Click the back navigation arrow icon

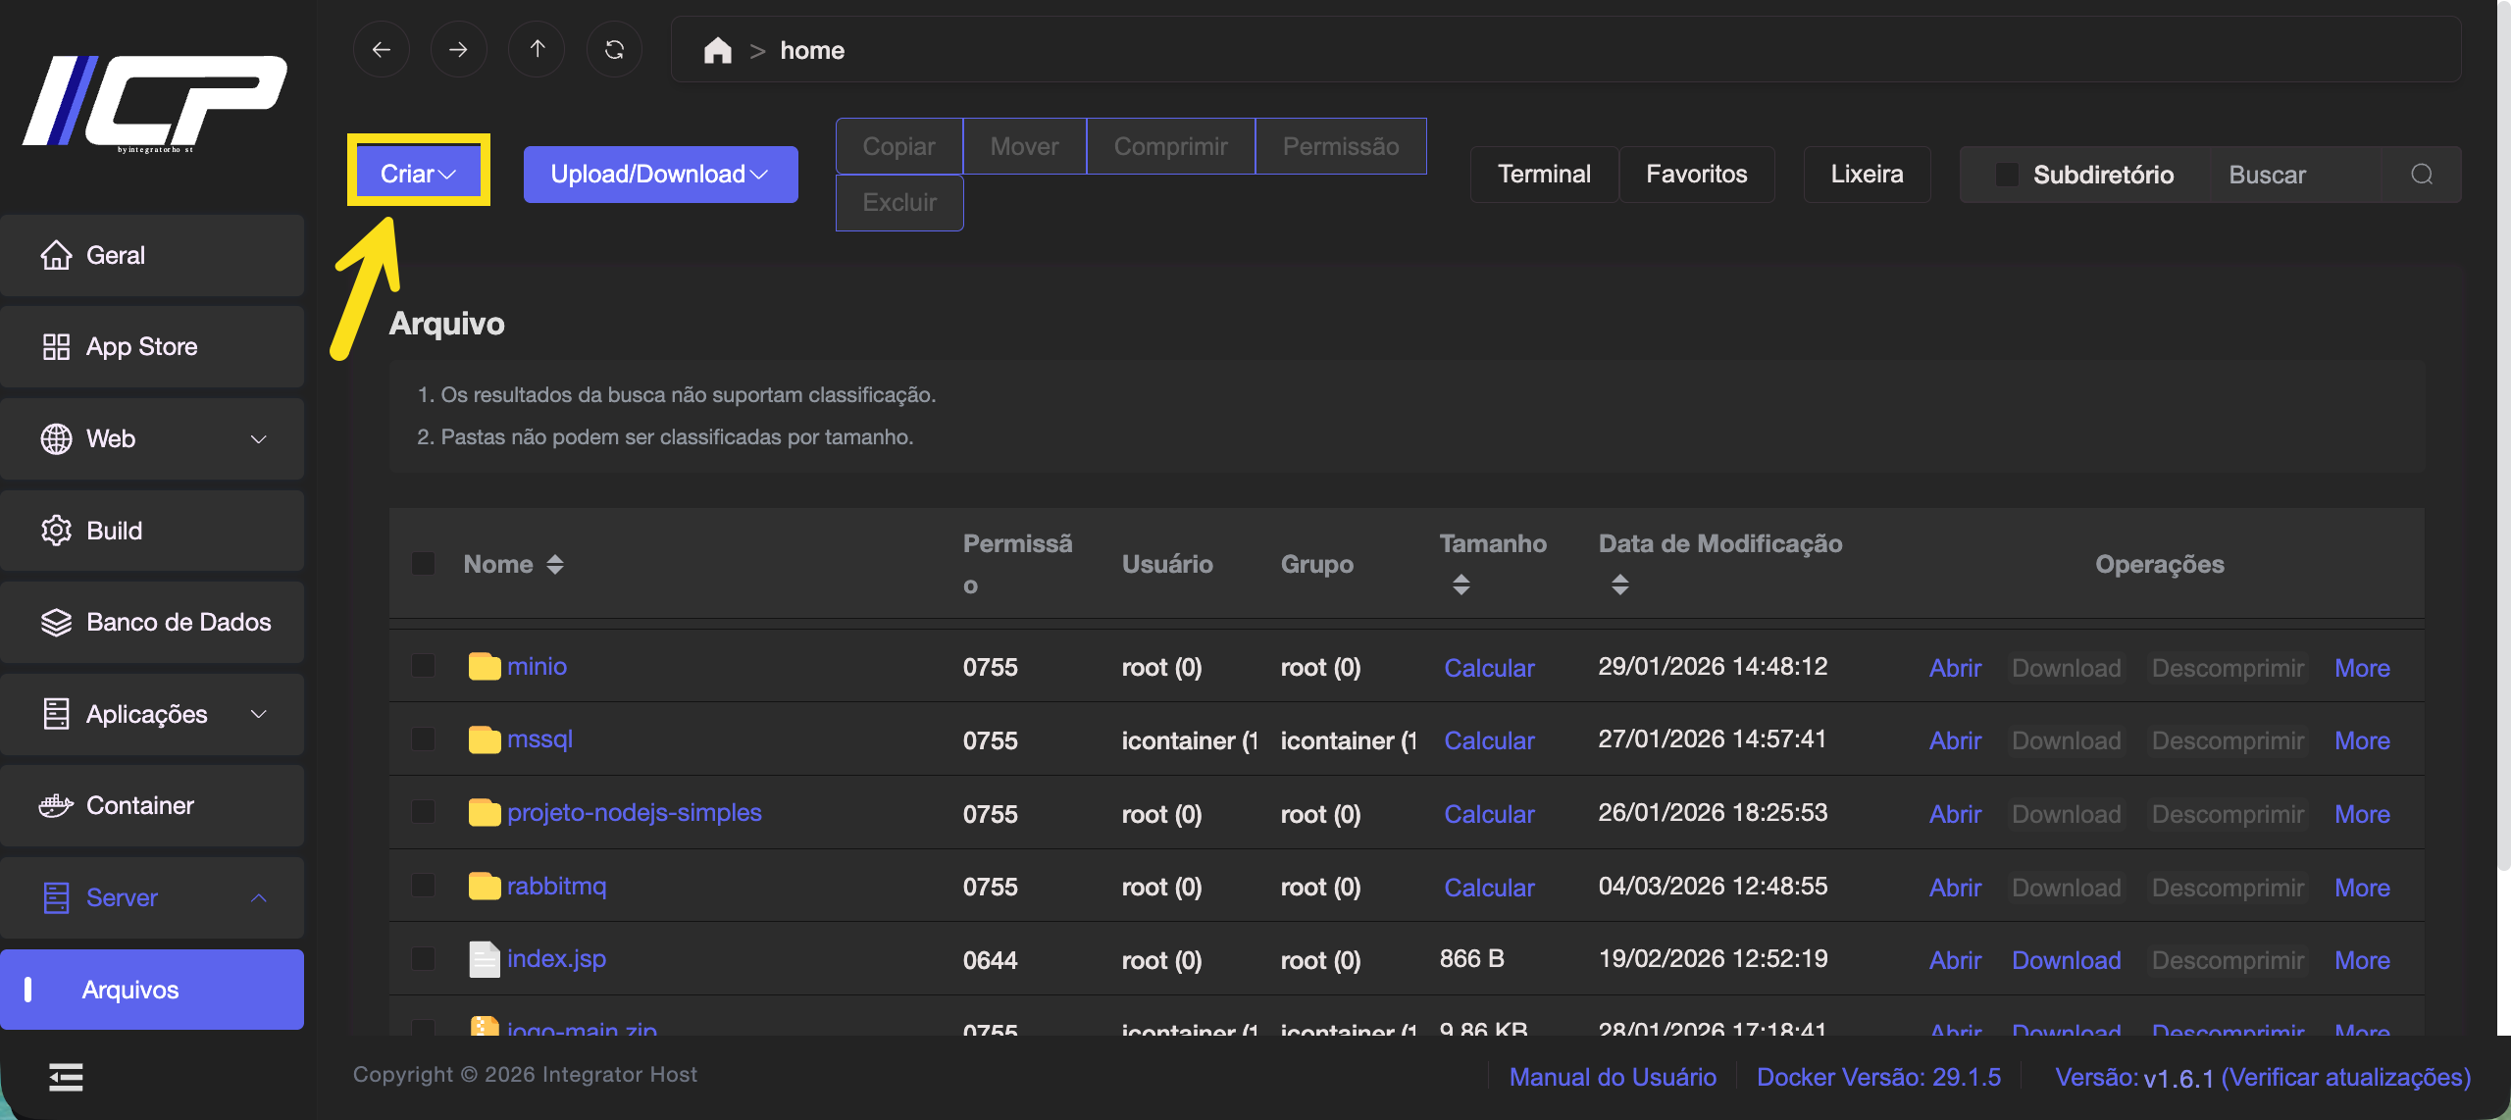click(x=382, y=50)
